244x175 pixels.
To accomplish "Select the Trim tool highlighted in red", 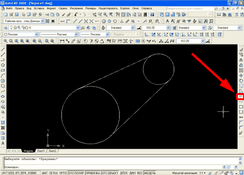I will (240, 96).
